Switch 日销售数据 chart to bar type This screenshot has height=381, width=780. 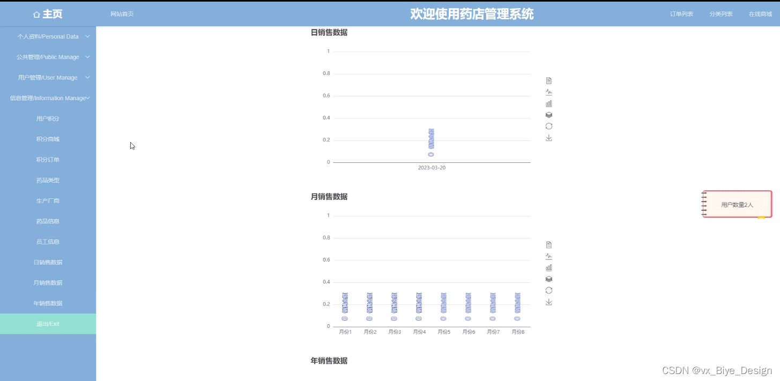pos(549,103)
